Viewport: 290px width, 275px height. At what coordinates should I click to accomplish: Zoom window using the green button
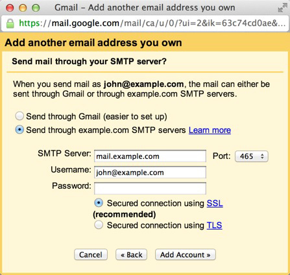click(x=36, y=8)
